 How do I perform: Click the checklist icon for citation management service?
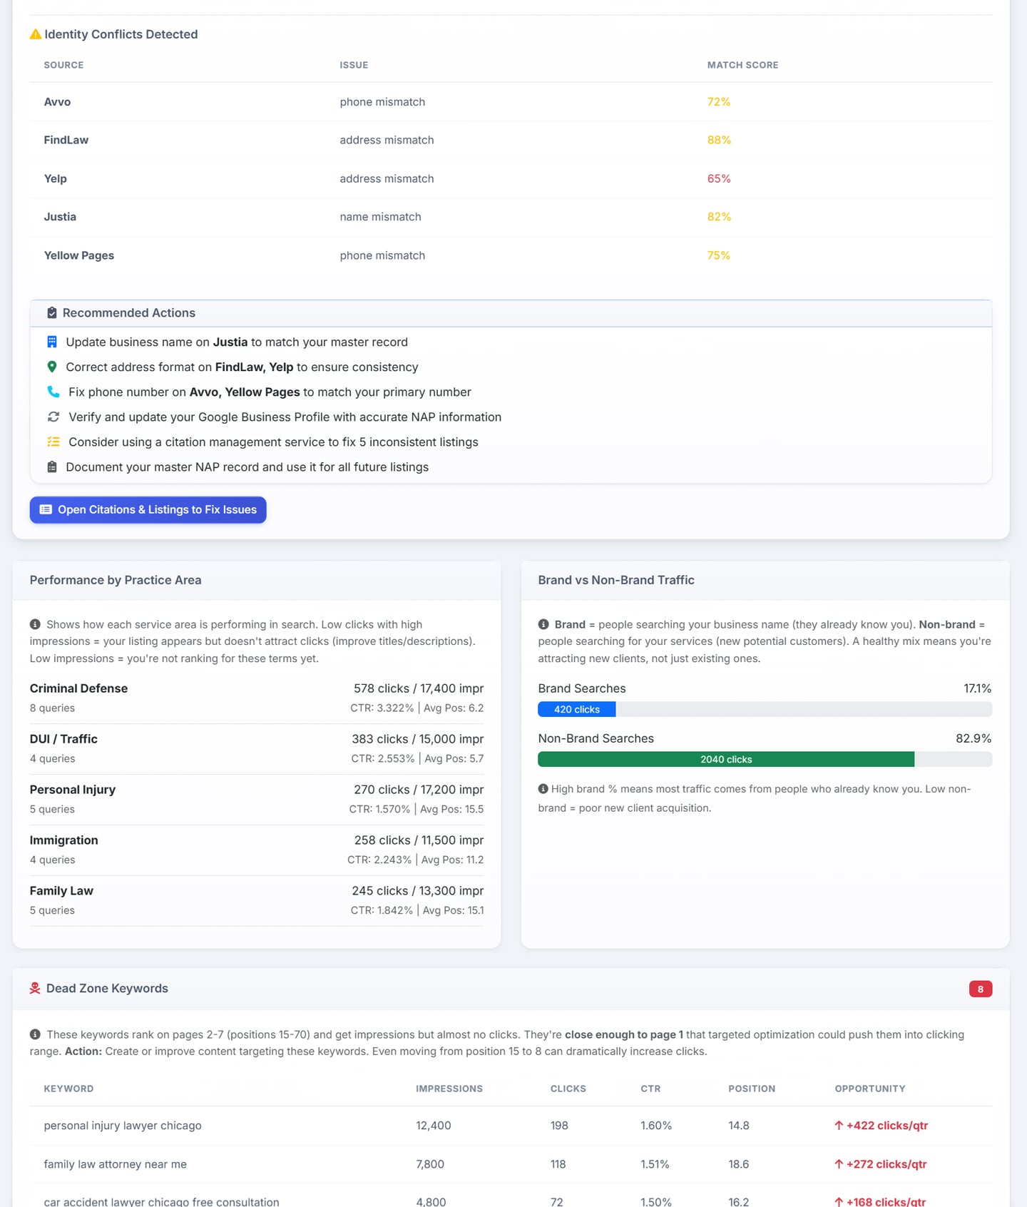tap(53, 442)
